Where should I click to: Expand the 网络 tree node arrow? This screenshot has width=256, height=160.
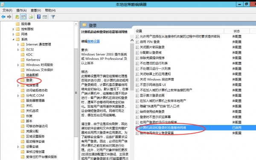(x=13, y=34)
